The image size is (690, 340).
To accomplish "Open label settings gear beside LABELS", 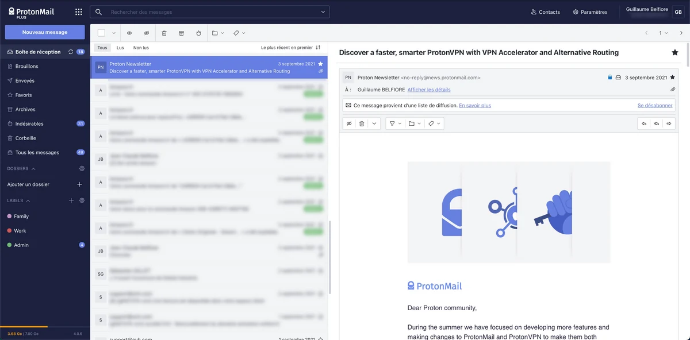I will coord(82,200).
